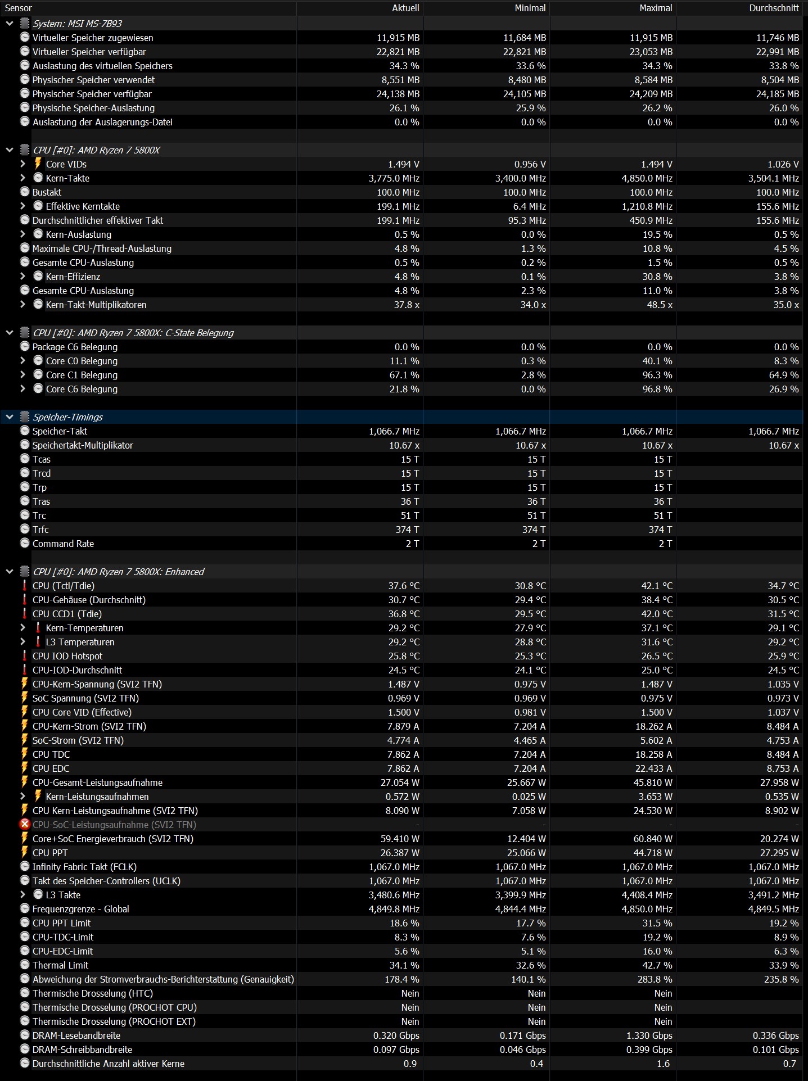Click the lightning icon beside CPU TDC

25,754
